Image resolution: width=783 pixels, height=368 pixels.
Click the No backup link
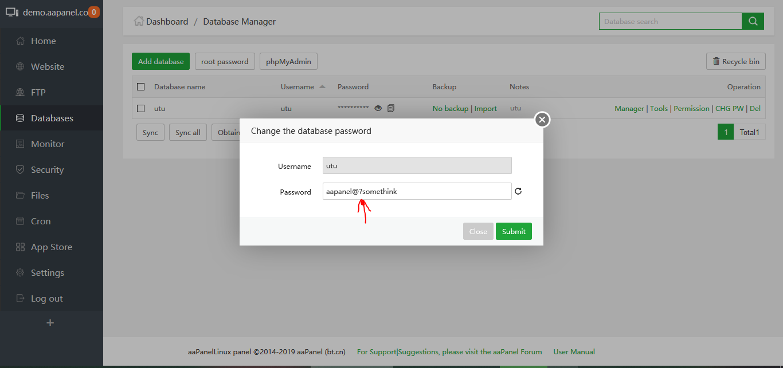451,108
